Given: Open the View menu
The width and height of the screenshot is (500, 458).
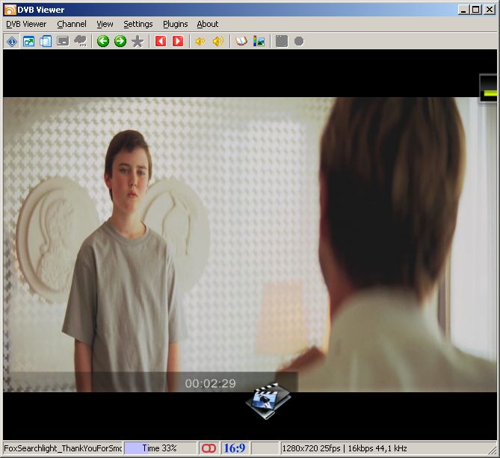Looking at the screenshot, I should 105,24.
